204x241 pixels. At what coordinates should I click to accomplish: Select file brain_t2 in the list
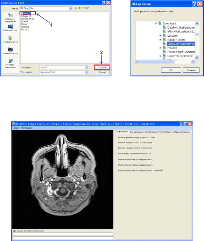coord(26,16)
